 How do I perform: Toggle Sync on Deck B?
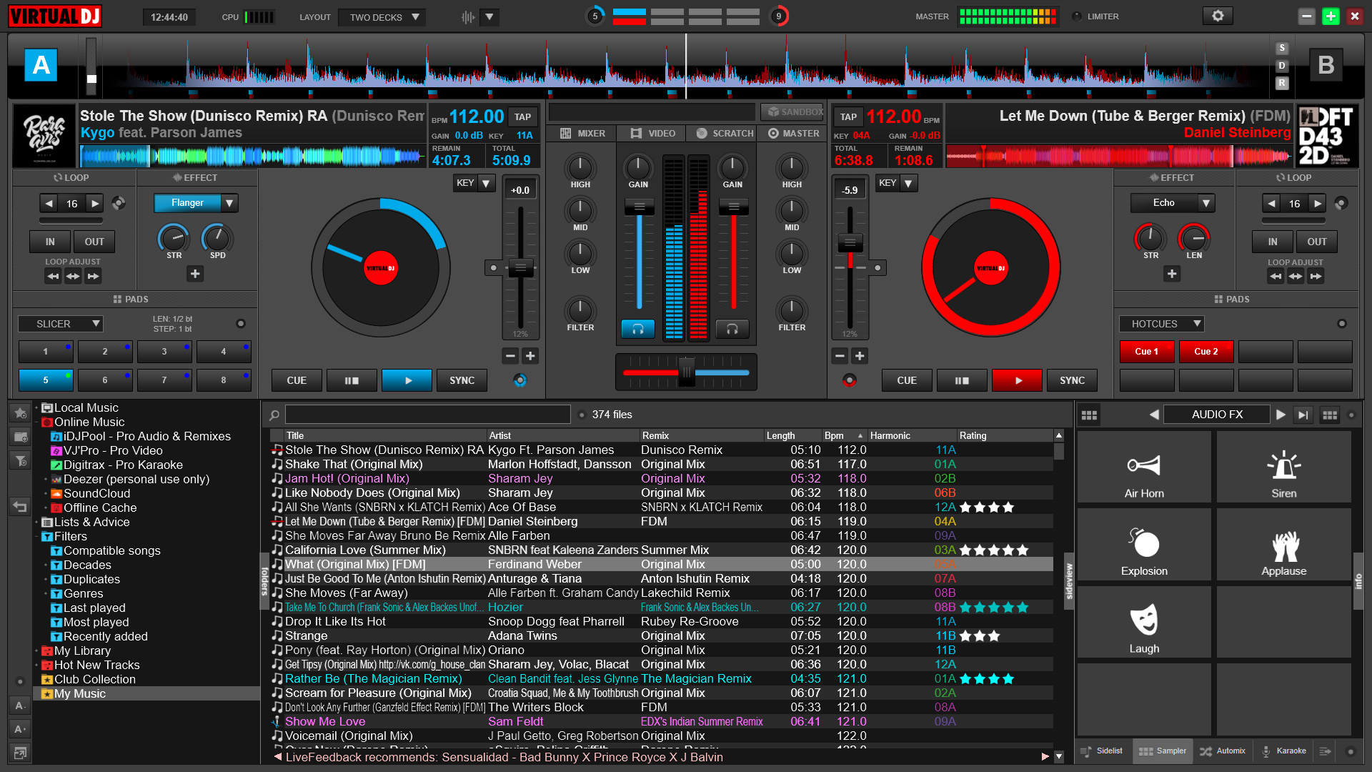[1073, 380]
